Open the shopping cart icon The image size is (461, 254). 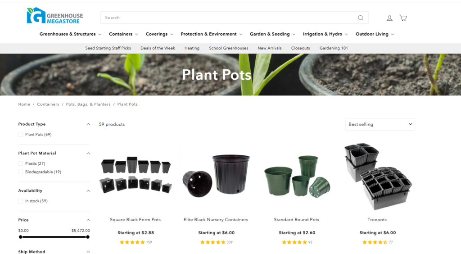(403, 18)
